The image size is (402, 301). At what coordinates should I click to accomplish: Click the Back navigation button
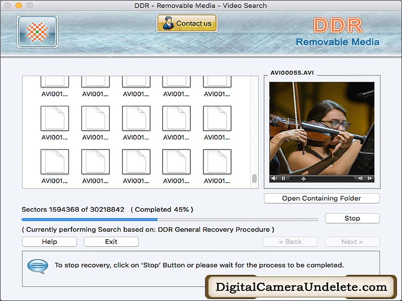tap(290, 241)
